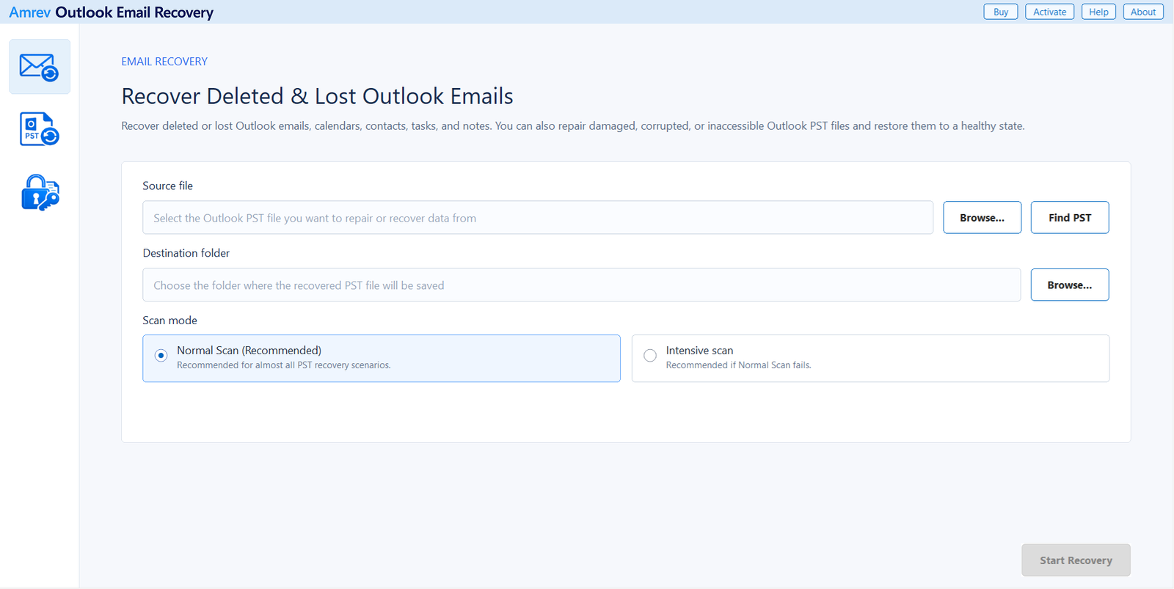Click the EMAIL RECOVERY heading text

pos(164,62)
